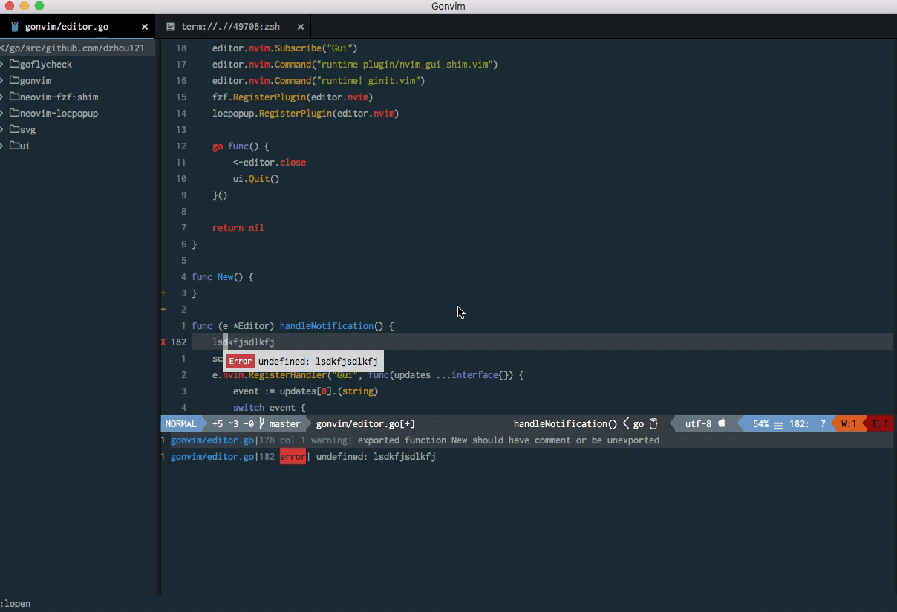Expand the gonvim folder arrow
897x612 pixels.
click(x=2, y=80)
